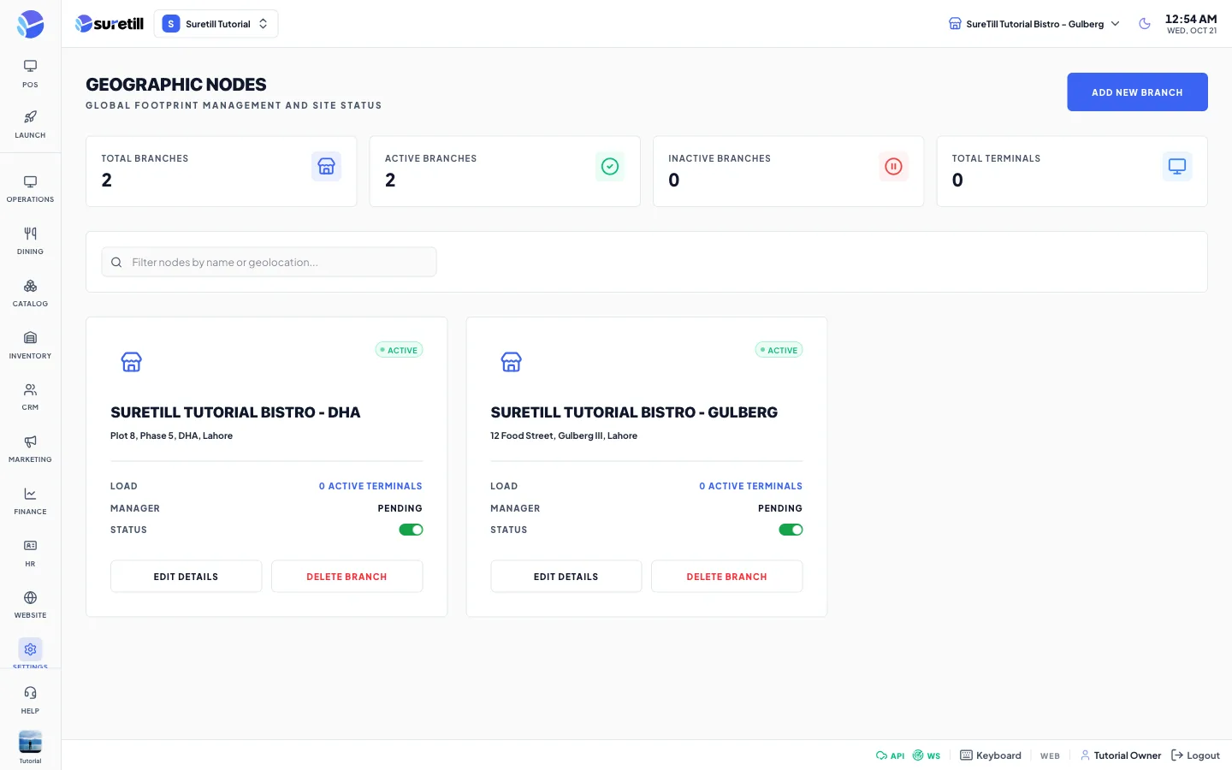Click the Suretill logo in header

[110, 24]
